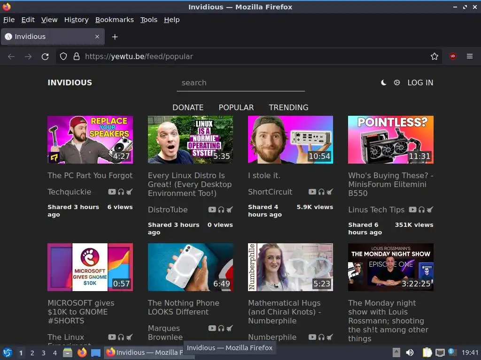Click the volume tray icon
The width and height of the screenshot is (481, 360).
(x=410, y=352)
